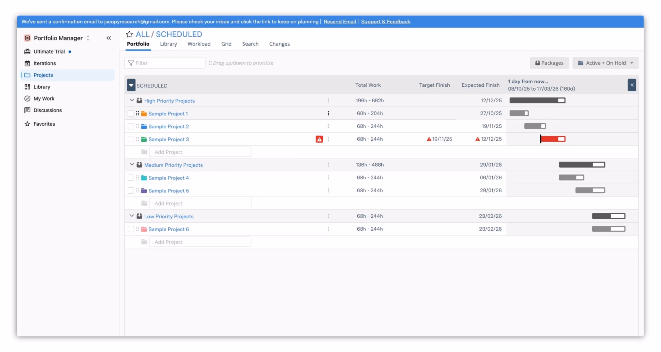Open the three-dot menu for Sample Project 1
The image size is (661, 352).
328,113
